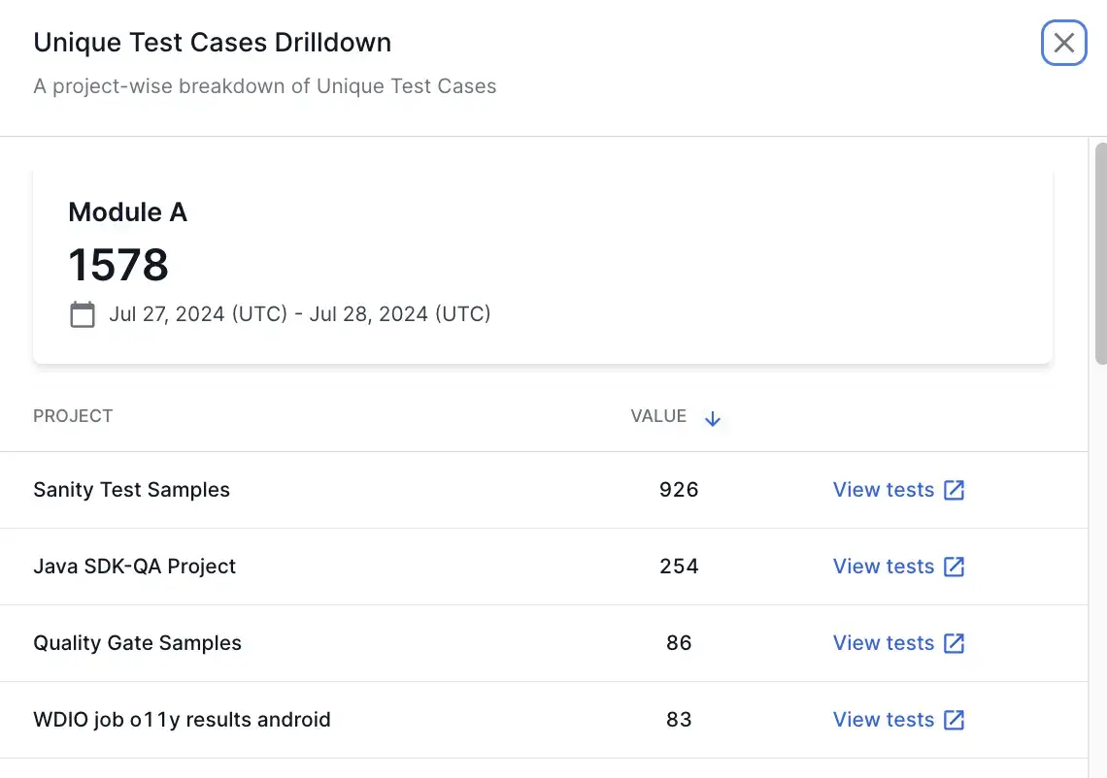The image size is (1107, 778).
Task: Click external-link icon in Sanity Test Samples row
Action: coord(955,490)
